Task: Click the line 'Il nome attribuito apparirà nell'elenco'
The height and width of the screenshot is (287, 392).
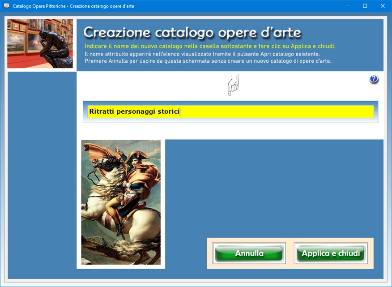Action: pos(202,54)
